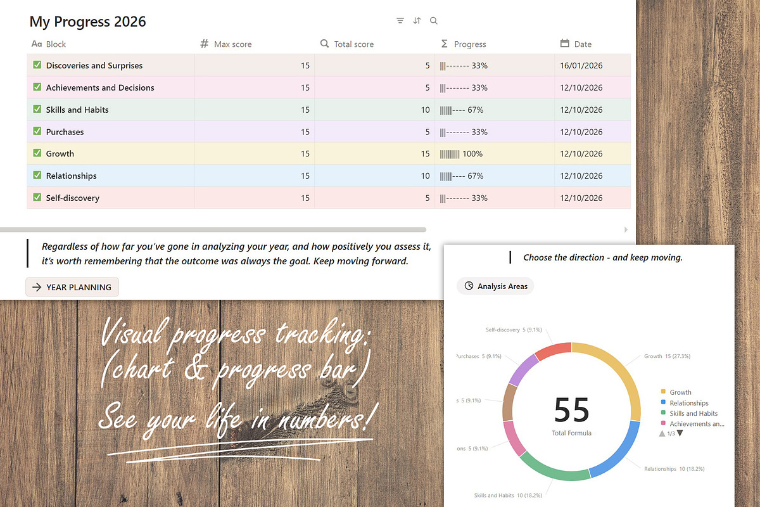Open the Discoveries and Surprises page
This screenshot has height=507, width=760.
pyautogui.click(x=94, y=65)
